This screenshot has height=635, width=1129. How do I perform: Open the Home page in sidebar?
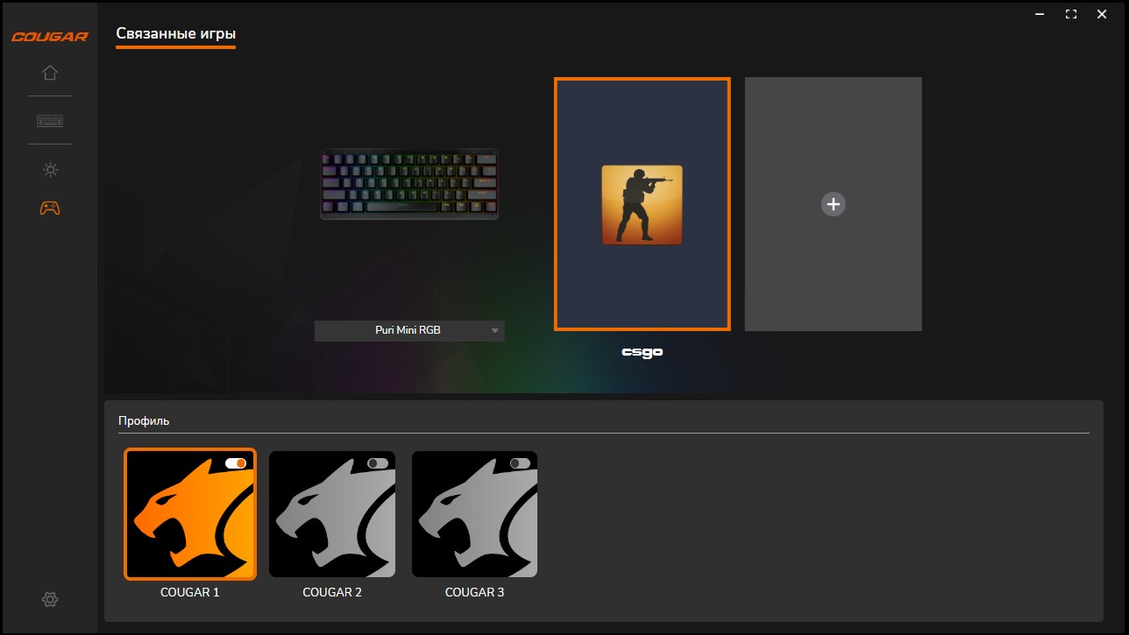[50, 73]
